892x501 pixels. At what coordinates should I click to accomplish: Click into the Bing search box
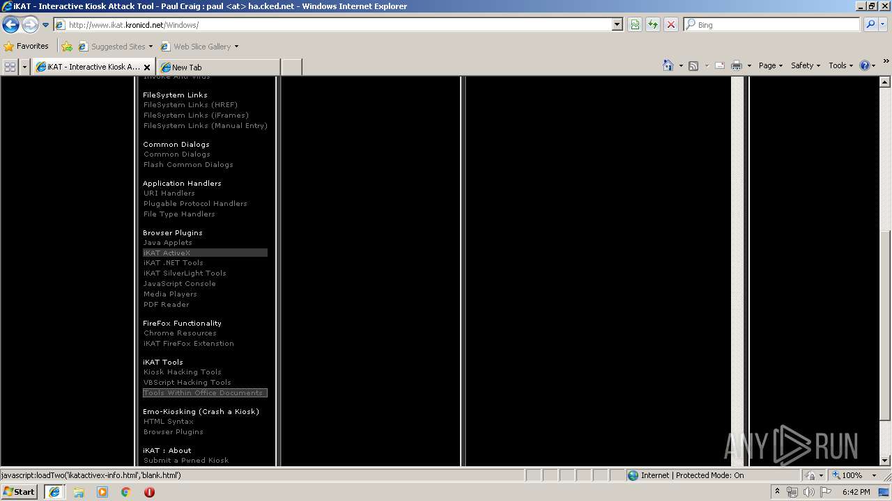pyautogui.click(x=772, y=25)
